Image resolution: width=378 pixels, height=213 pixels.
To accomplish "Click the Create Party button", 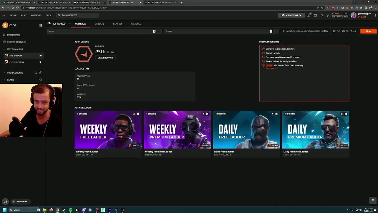I will 291,15.
